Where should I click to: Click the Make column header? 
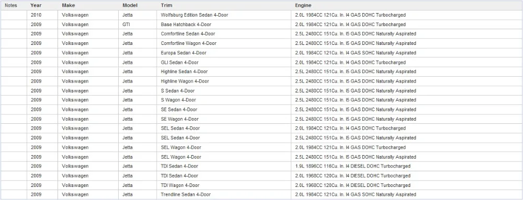tap(69, 5)
